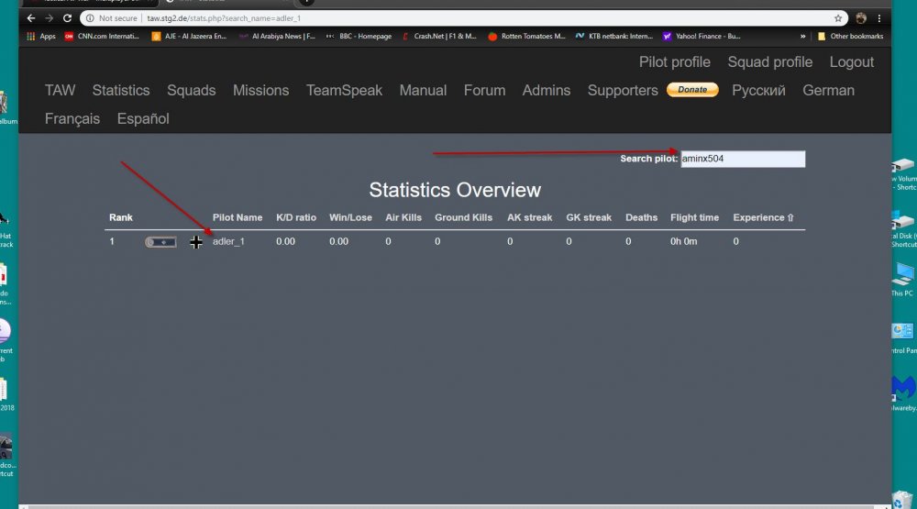Reload the page with refresh icon
Image resolution: width=917 pixels, height=509 pixels.
point(67,18)
